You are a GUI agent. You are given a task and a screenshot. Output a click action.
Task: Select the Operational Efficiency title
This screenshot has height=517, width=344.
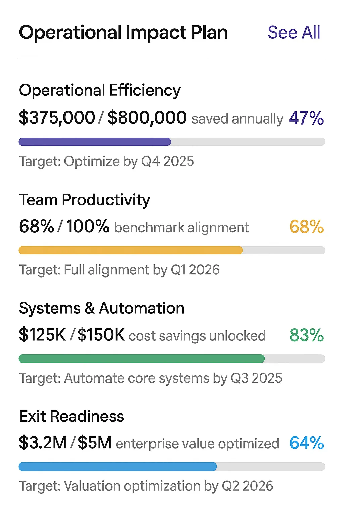click(x=100, y=91)
